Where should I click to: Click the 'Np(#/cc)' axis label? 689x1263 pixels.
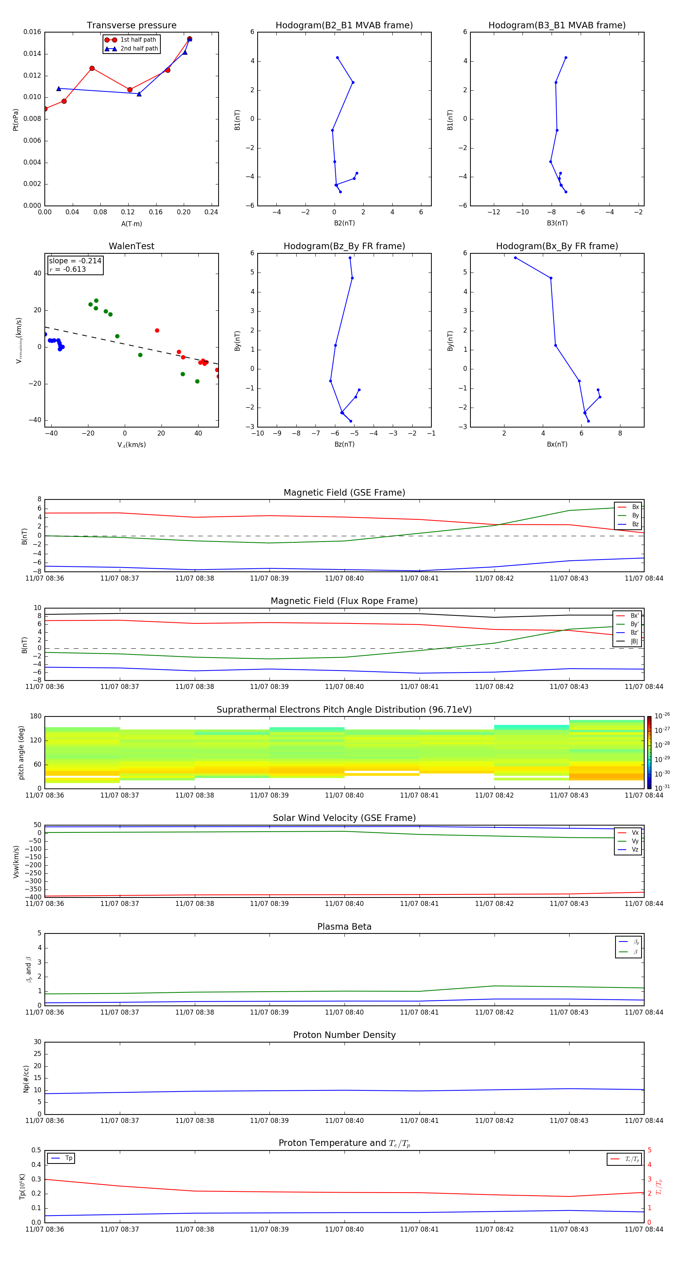(x=26, y=1079)
